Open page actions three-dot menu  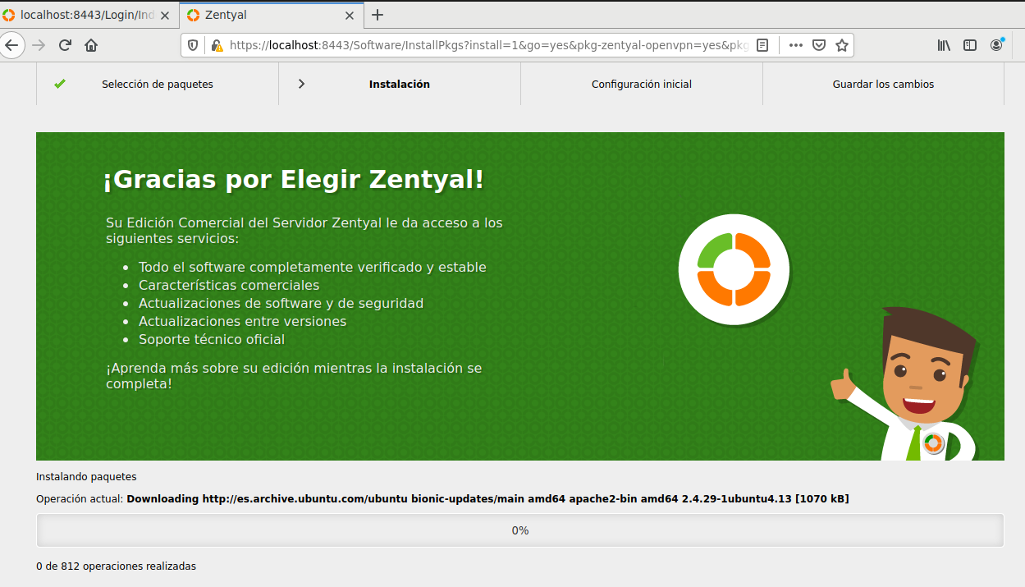coord(795,45)
